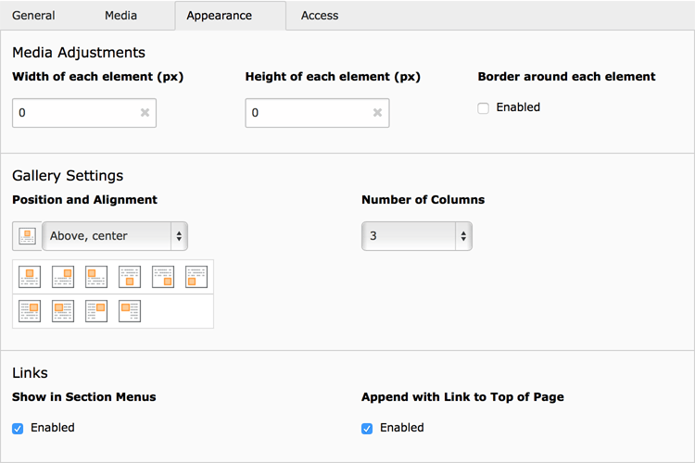The image size is (695, 463).
Task: Go to the Access tab
Action: pyautogui.click(x=320, y=16)
